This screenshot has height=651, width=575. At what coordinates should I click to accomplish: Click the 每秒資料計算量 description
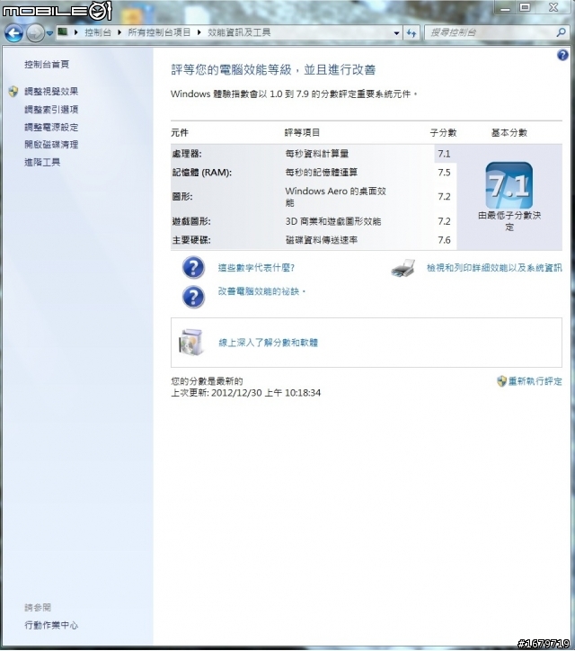[316, 154]
